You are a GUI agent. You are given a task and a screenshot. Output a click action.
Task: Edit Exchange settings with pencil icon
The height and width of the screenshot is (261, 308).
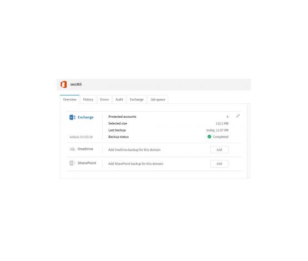pyautogui.click(x=238, y=116)
